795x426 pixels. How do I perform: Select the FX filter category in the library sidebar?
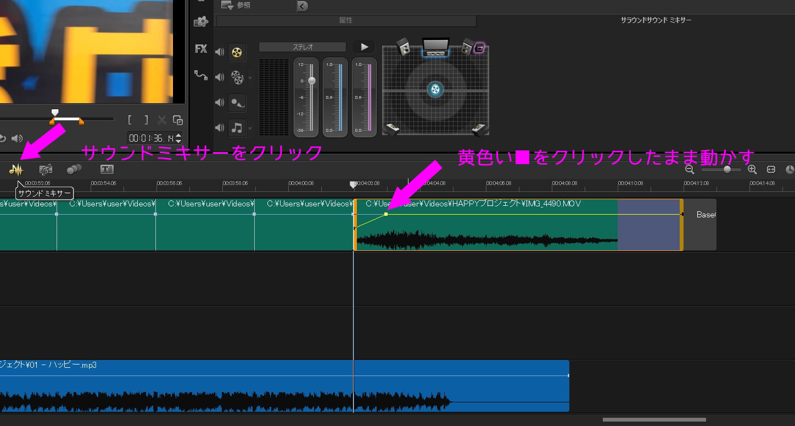click(201, 48)
